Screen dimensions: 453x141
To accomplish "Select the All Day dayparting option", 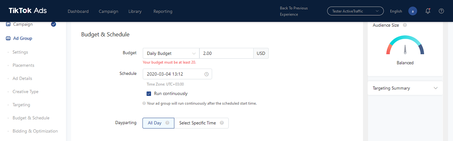I will [158, 123].
